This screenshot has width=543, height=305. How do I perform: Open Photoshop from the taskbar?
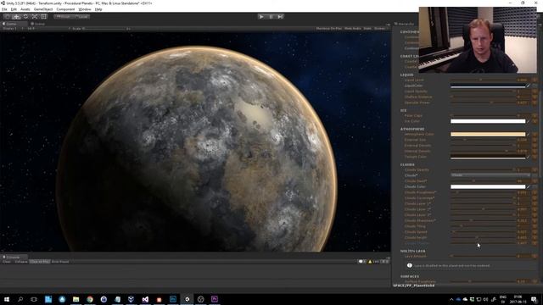(x=173, y=299)
